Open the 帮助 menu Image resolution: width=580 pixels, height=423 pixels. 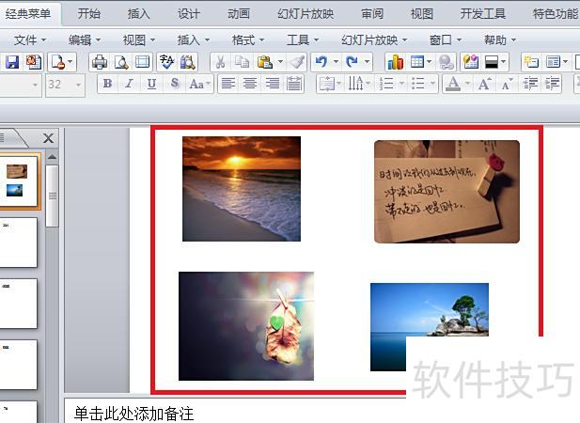[x=500, y=39]
